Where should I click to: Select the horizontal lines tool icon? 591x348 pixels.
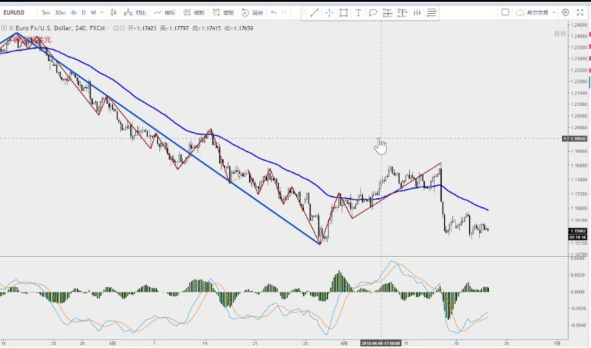431,13
